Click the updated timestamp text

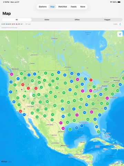pyautogui.click(x=9, y=28)
